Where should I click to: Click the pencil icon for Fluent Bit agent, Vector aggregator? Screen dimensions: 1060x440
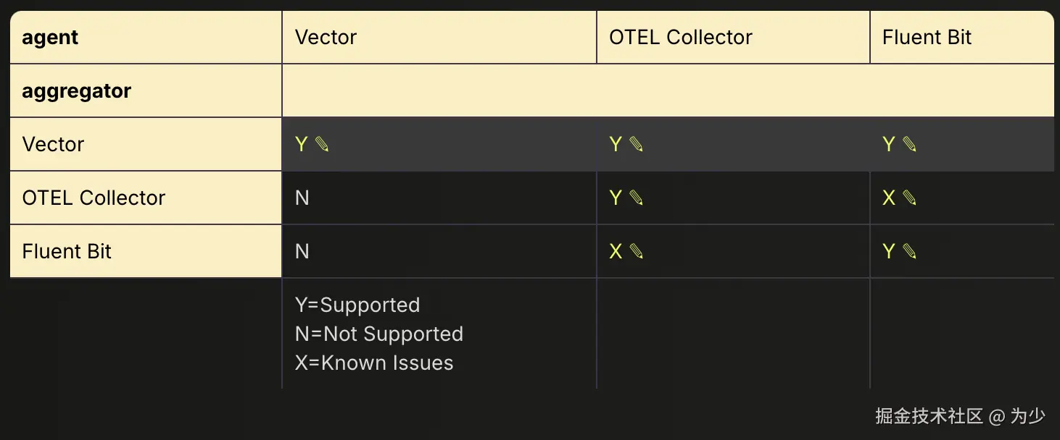tap(910, 145)
